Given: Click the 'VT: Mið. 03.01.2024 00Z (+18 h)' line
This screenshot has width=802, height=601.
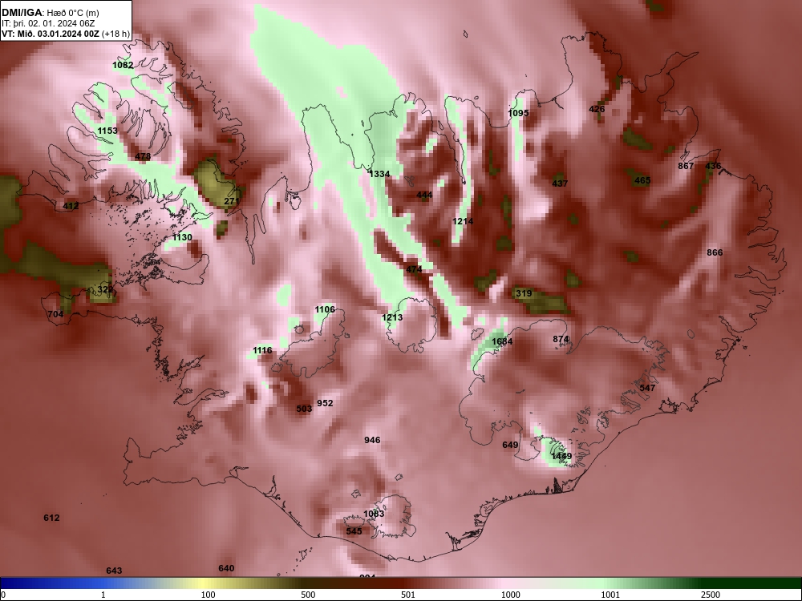Looking at the screenshot, I should (x=66, y=34).
